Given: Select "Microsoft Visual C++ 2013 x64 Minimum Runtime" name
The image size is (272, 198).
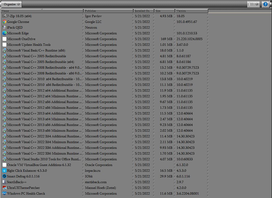Looking at the screenshot, I should [x=44, y=119].
